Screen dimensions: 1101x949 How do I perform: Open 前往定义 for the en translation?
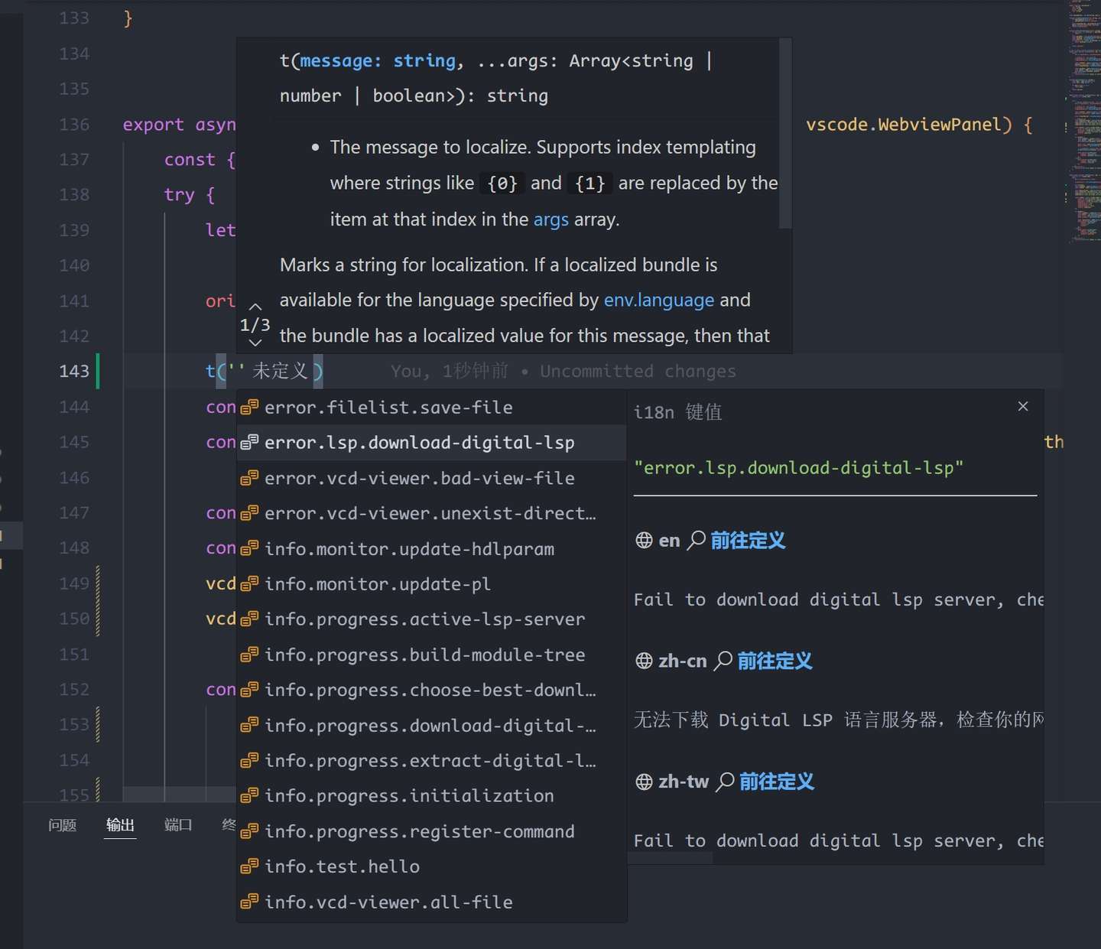[748, 540]
